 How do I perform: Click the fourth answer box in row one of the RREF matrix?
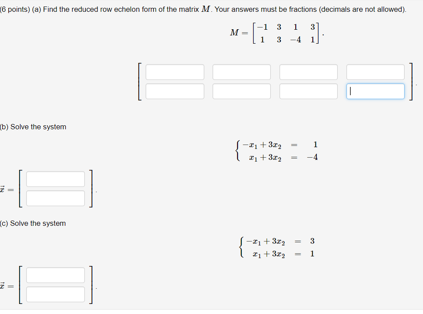(x=375, y=72)
